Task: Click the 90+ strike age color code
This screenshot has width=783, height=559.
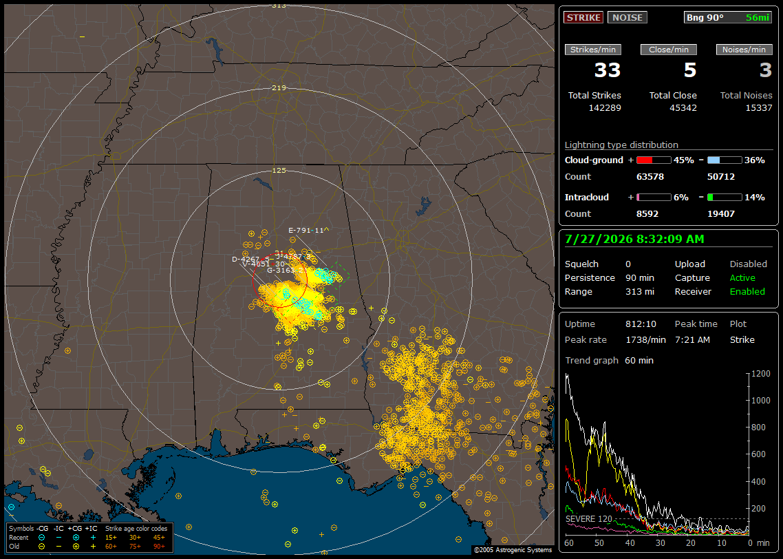Action: pos(159,547)
